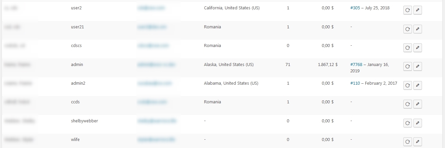Open the edit pencil for user21
Viewport: 445px width, 148px height.
(x=418, y=29)
